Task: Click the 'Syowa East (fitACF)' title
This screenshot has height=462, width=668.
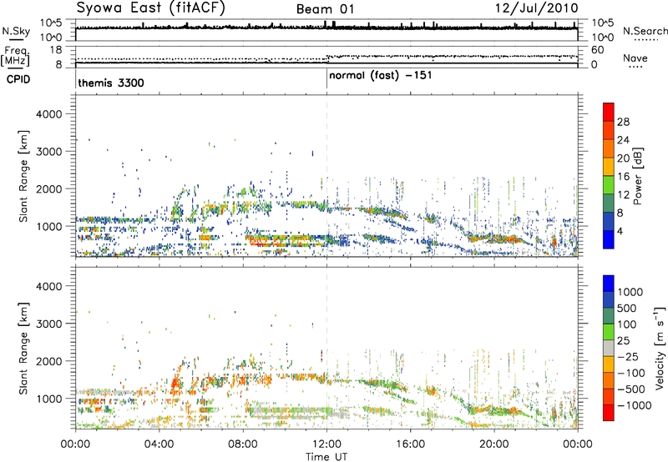Action: tap(151, 8)
